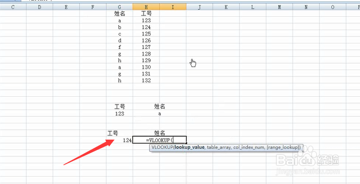Click table_array argument in the formula tooltip
Viewport: 360px width, 184px height.
pyautogui.click(x=219, y=147)
